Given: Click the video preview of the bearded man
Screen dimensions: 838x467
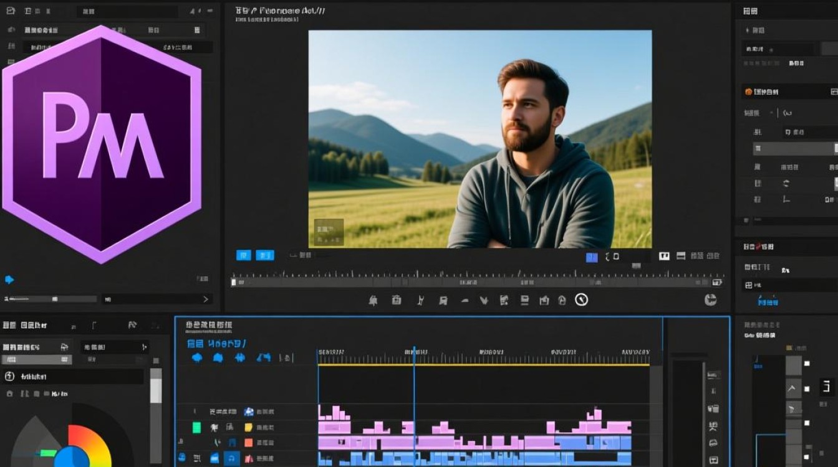Looking at the screenshot, I should 480,139.
